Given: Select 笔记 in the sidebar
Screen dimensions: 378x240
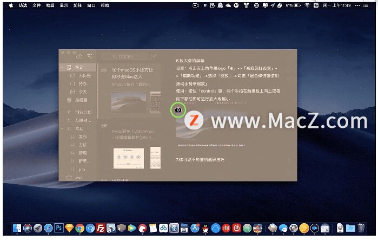Looking at the screenshot, I should (x=78, y=67).
